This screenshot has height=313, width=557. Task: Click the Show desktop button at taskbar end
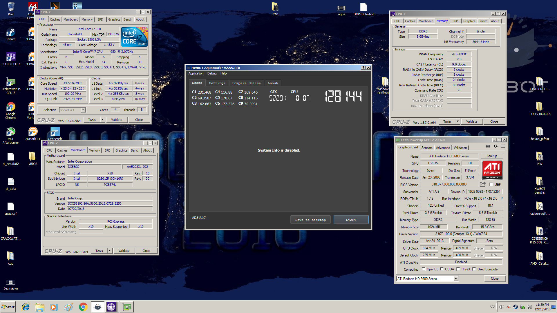554,307
